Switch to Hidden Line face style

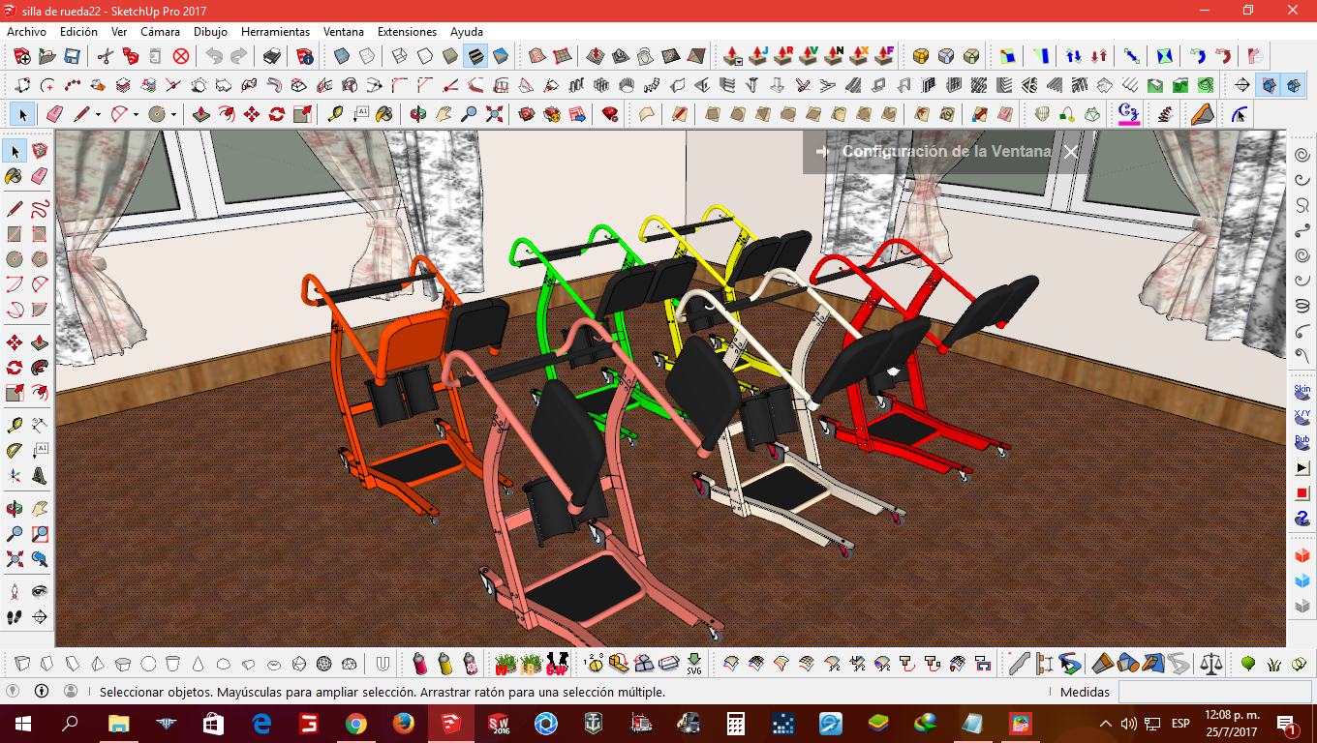[424, 56]
